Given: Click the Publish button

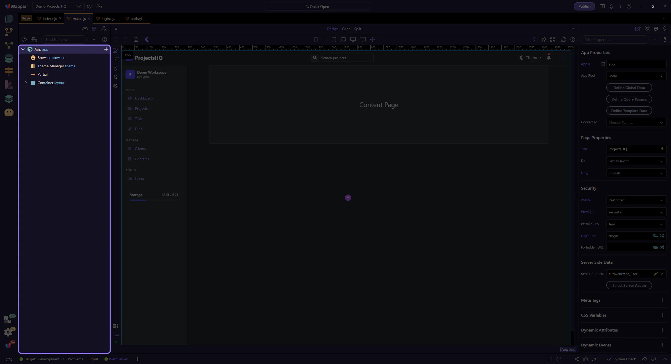Looking at the screenshot, I should click(x=584, y=6).
